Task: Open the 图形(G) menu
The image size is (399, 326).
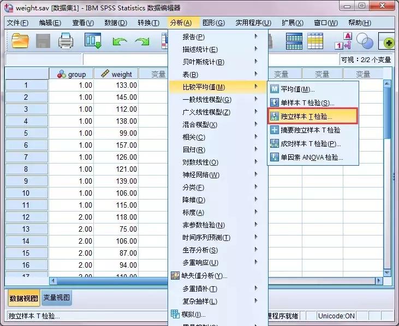Action: [214, 23]
